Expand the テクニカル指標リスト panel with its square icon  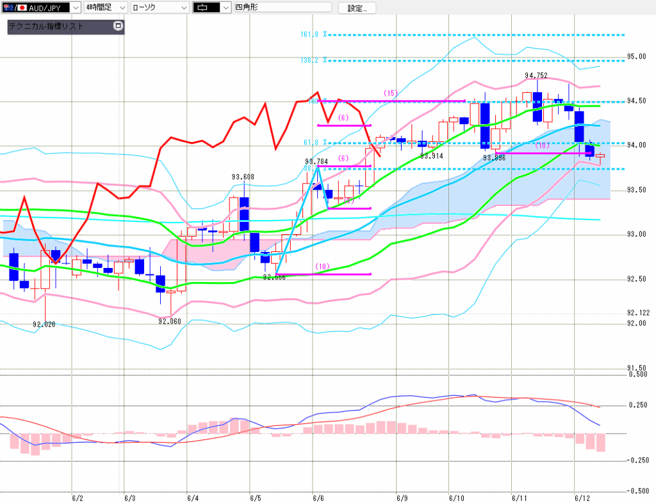(119, 26)
